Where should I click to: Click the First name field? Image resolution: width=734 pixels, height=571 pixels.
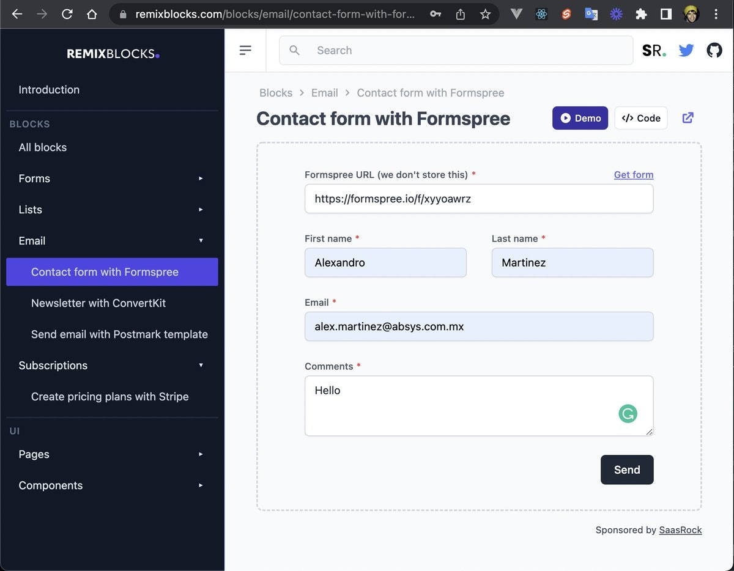(x=385, y=263)
